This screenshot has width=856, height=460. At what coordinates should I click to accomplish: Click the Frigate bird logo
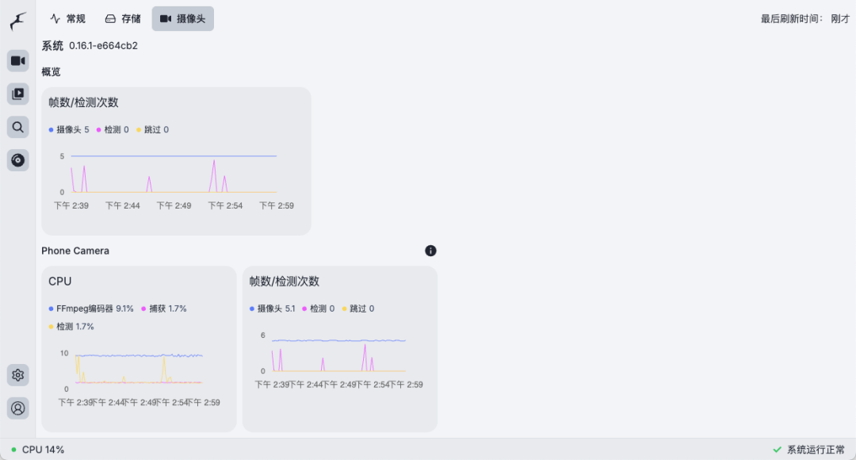click(x=16, y=21)
